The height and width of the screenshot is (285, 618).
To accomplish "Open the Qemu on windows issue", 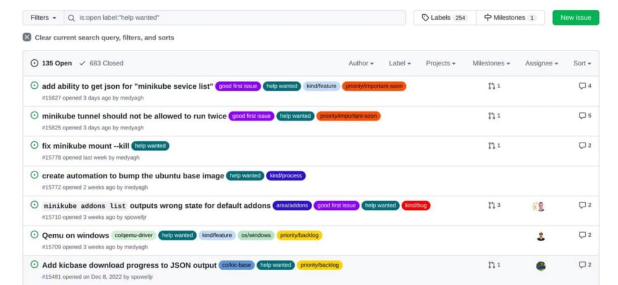I will click(x=75, y=236).
